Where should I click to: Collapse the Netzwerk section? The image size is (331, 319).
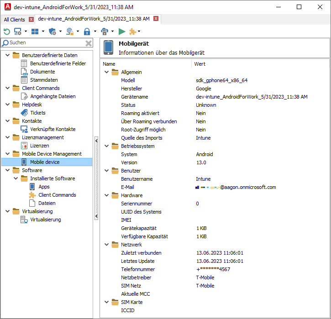107,245
